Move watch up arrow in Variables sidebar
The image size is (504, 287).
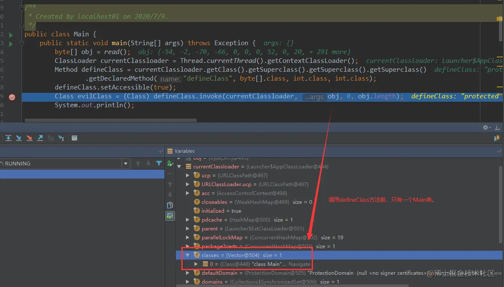170,184
